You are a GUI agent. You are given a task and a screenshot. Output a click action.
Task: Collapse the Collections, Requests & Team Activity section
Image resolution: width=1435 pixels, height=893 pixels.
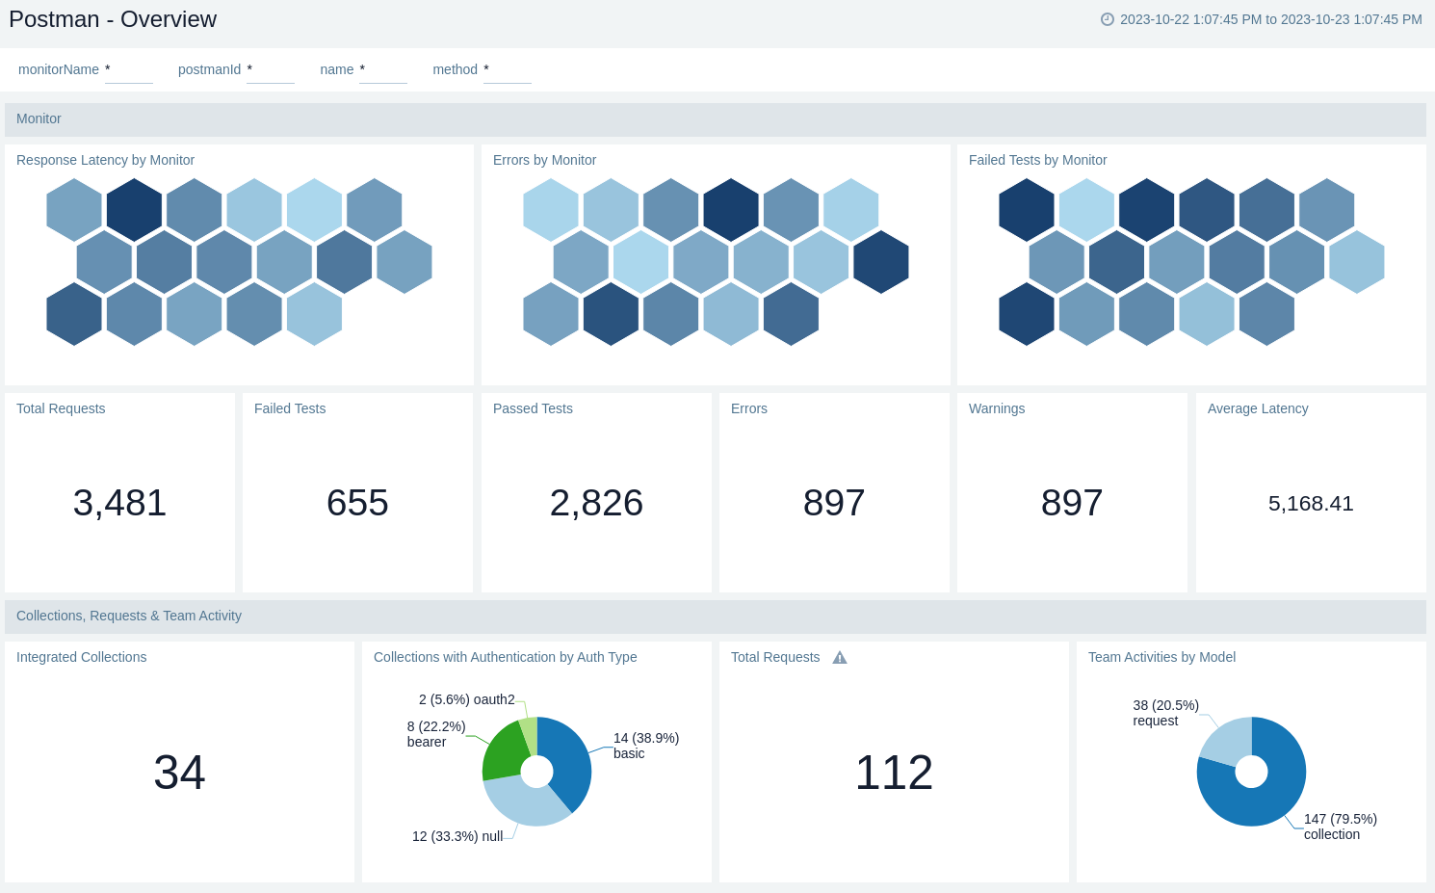[x=129, y=616]
